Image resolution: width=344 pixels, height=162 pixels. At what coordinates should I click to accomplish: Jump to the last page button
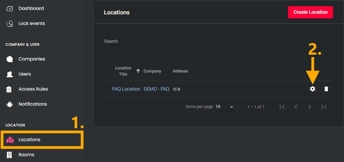[x=323, y=107]
